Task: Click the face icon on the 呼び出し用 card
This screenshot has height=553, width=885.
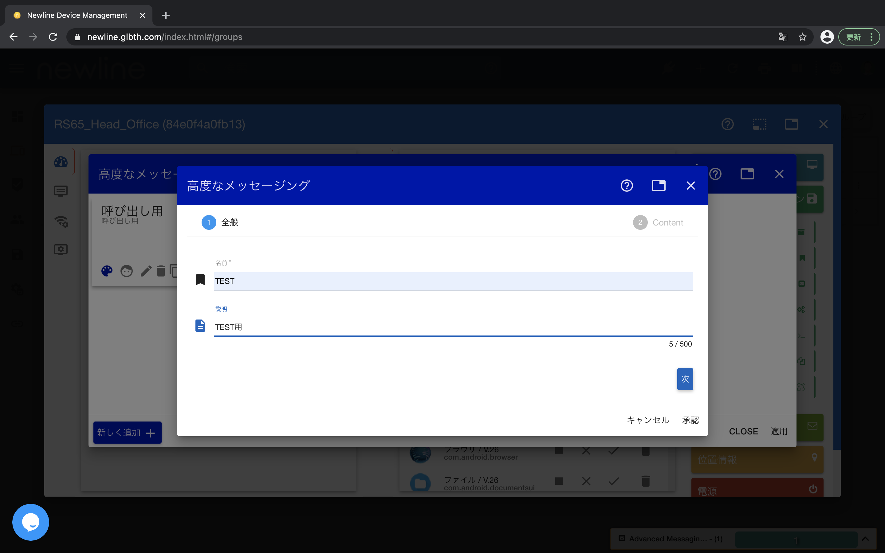Action: pos(127,271)
